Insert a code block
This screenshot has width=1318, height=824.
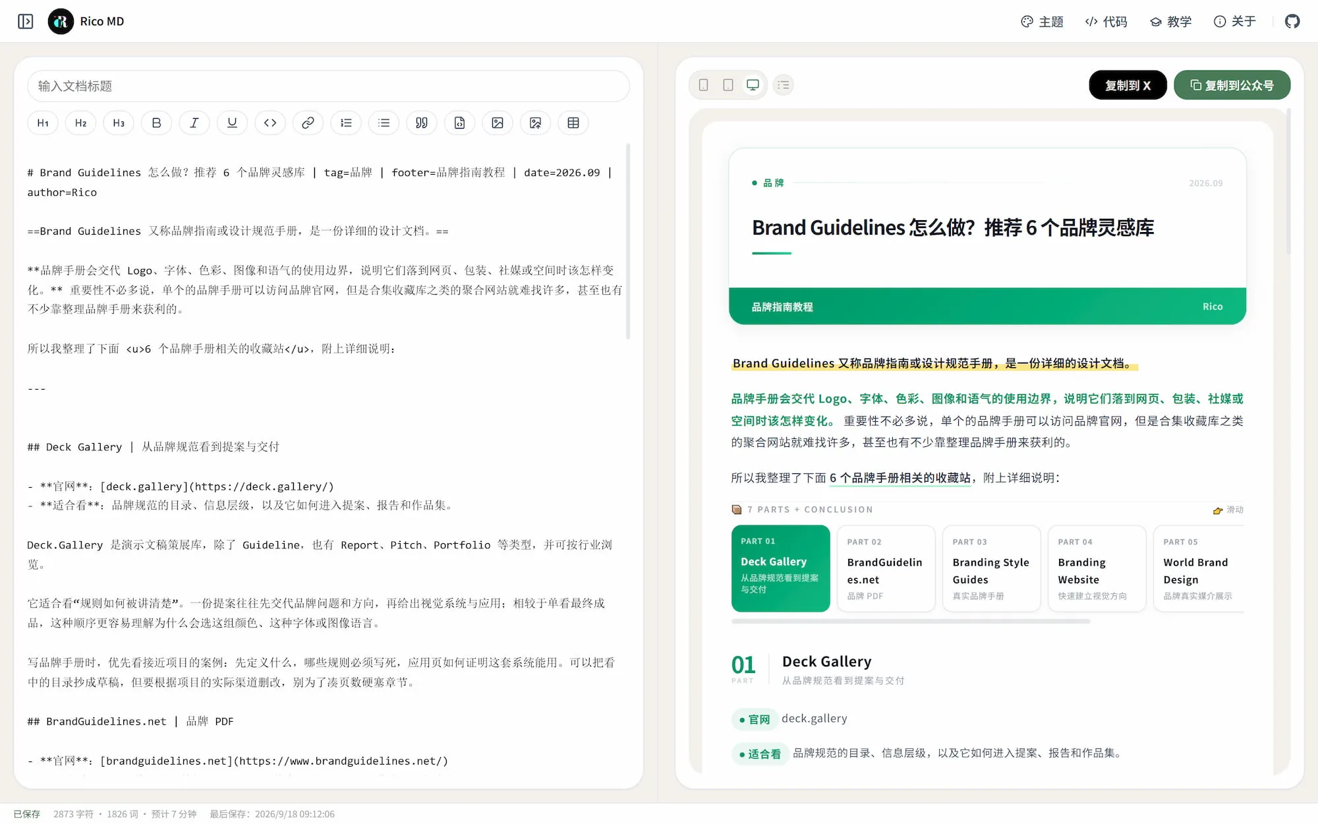click(459, 123)
